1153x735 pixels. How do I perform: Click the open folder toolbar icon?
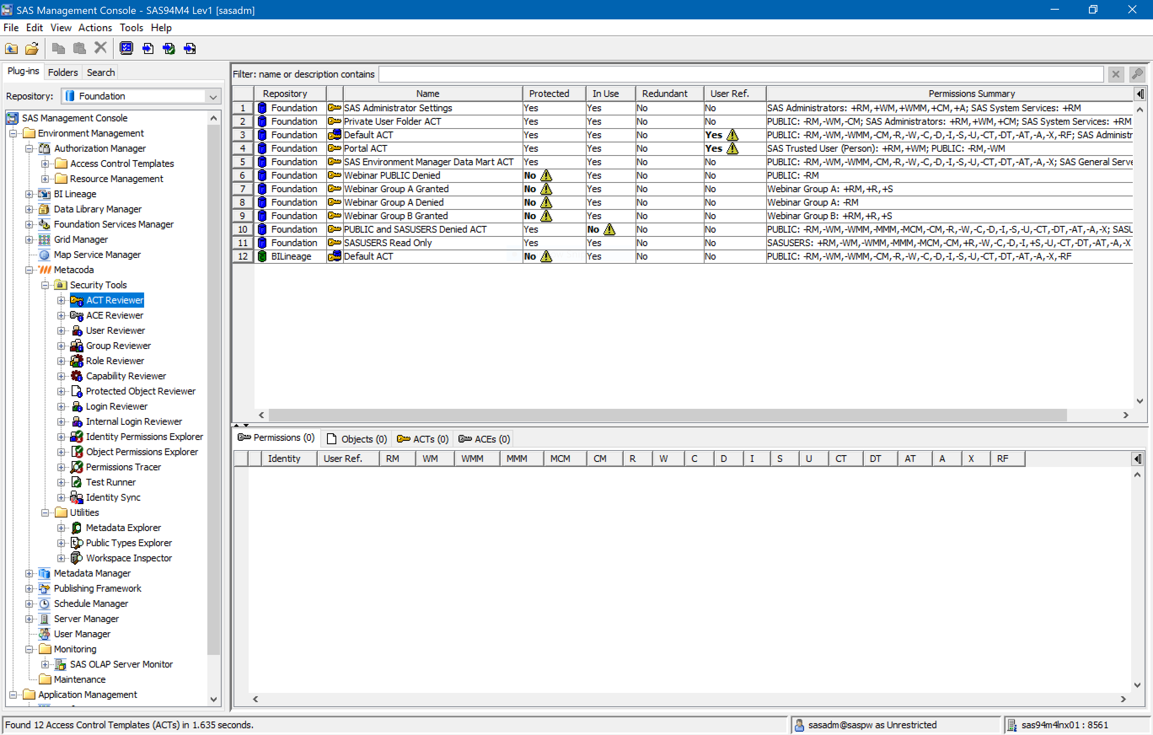(x=32, y=48)
